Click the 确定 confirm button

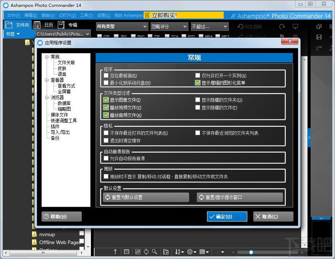[227, 216]
